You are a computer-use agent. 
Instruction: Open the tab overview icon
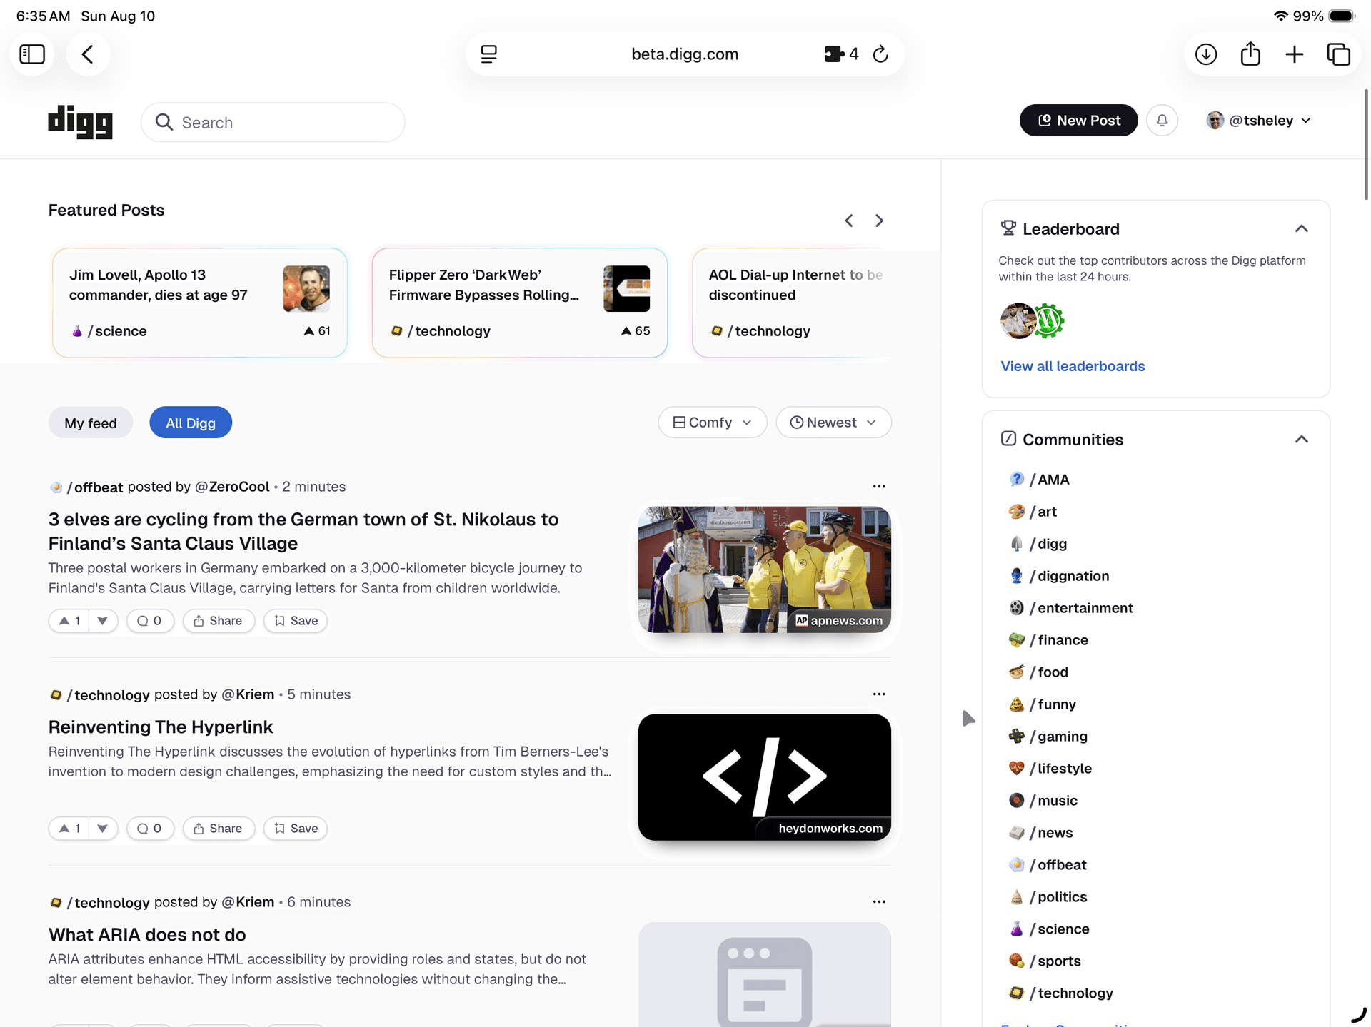click(1338, 54)
